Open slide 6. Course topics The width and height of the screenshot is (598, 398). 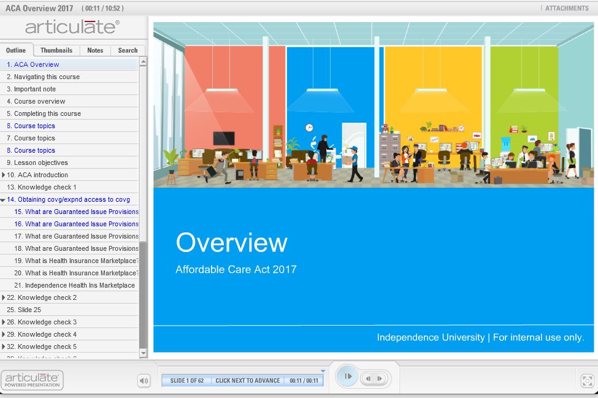coord(69,126)
